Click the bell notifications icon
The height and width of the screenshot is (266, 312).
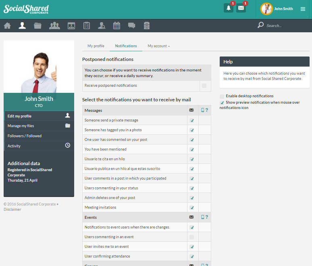[x=229, y=8]
